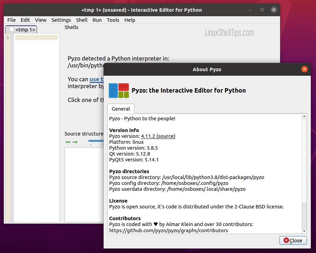
Task: Go back with green left arrow
Action: 68,142
